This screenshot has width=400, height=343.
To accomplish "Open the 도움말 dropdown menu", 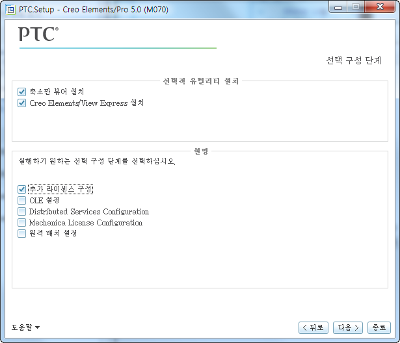I will pyautogui.click(x=25, y=327).
